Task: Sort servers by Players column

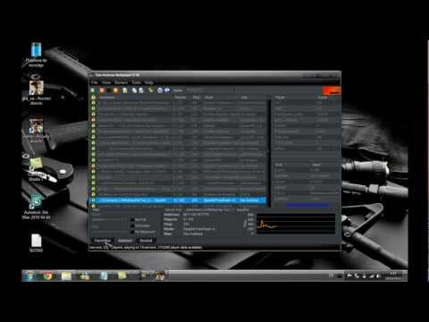Action: (x=181, y=97)
